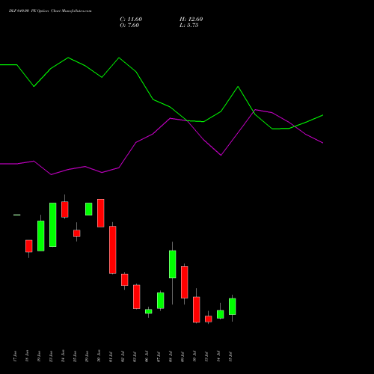This screenshot has height=374, width=374.
Task: Click the 24 Jun date label
Action: pos(63,356)
